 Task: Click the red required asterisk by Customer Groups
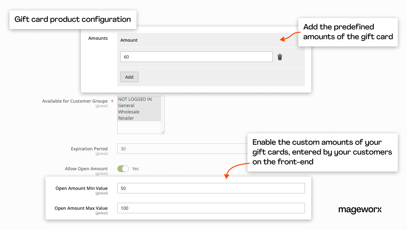pyautogui.click(x=112, y=101)
